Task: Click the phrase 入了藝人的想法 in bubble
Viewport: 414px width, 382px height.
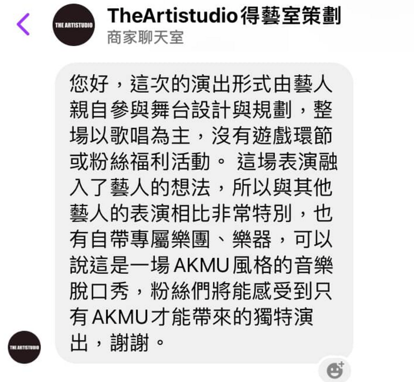Action: pyautogui.click(x=140, y=187)
